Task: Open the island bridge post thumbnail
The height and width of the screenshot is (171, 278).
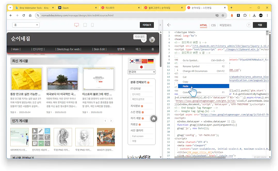Action: (x=62, y=79)
